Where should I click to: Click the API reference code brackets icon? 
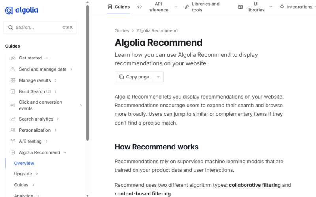pos(139,7)
